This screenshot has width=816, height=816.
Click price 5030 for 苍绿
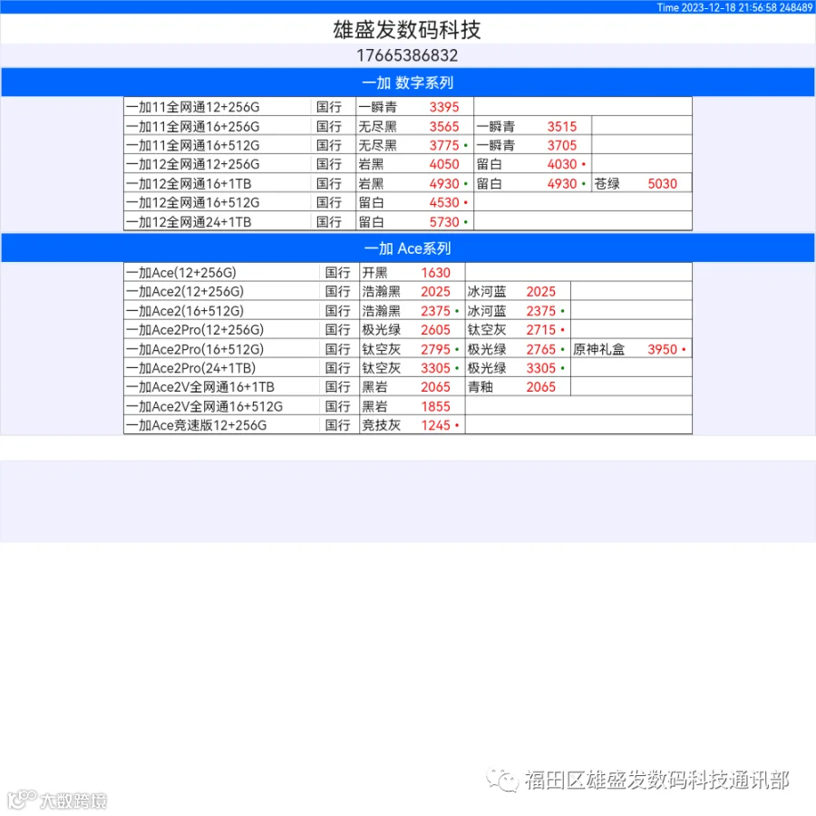[663, 184]
